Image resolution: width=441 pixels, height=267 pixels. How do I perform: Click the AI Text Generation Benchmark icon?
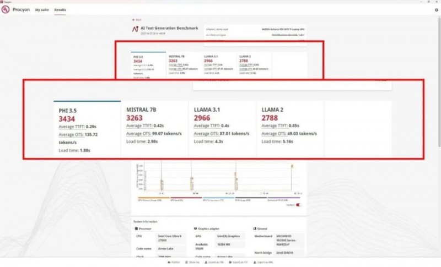[136, 28]
